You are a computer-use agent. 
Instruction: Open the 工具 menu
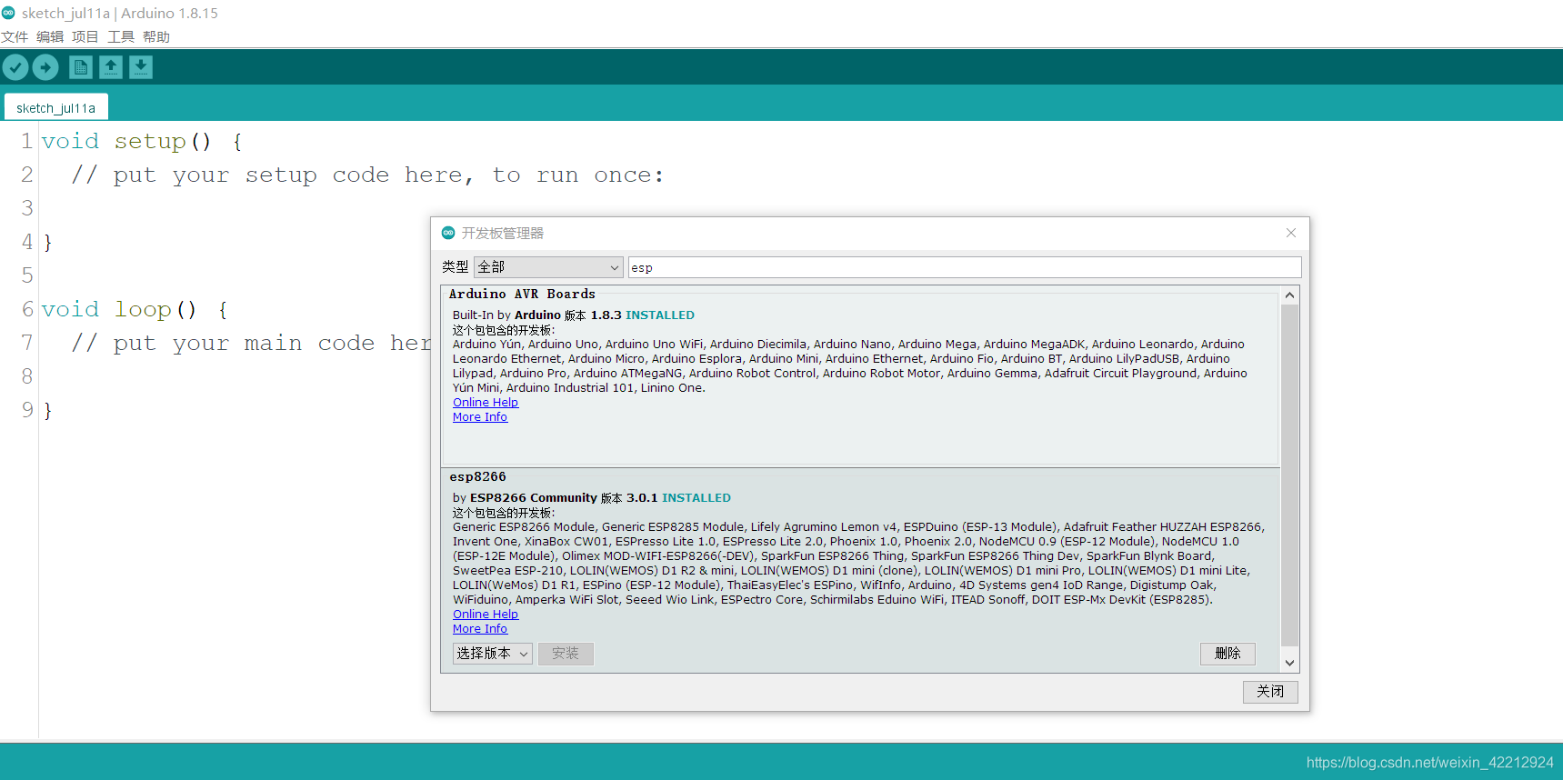pos(121,36)
